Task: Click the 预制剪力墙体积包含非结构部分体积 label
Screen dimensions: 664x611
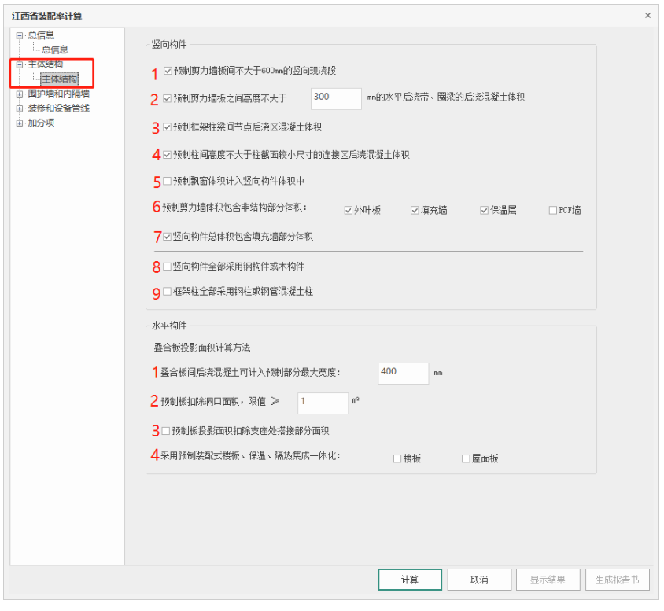Action: point(234,208)
